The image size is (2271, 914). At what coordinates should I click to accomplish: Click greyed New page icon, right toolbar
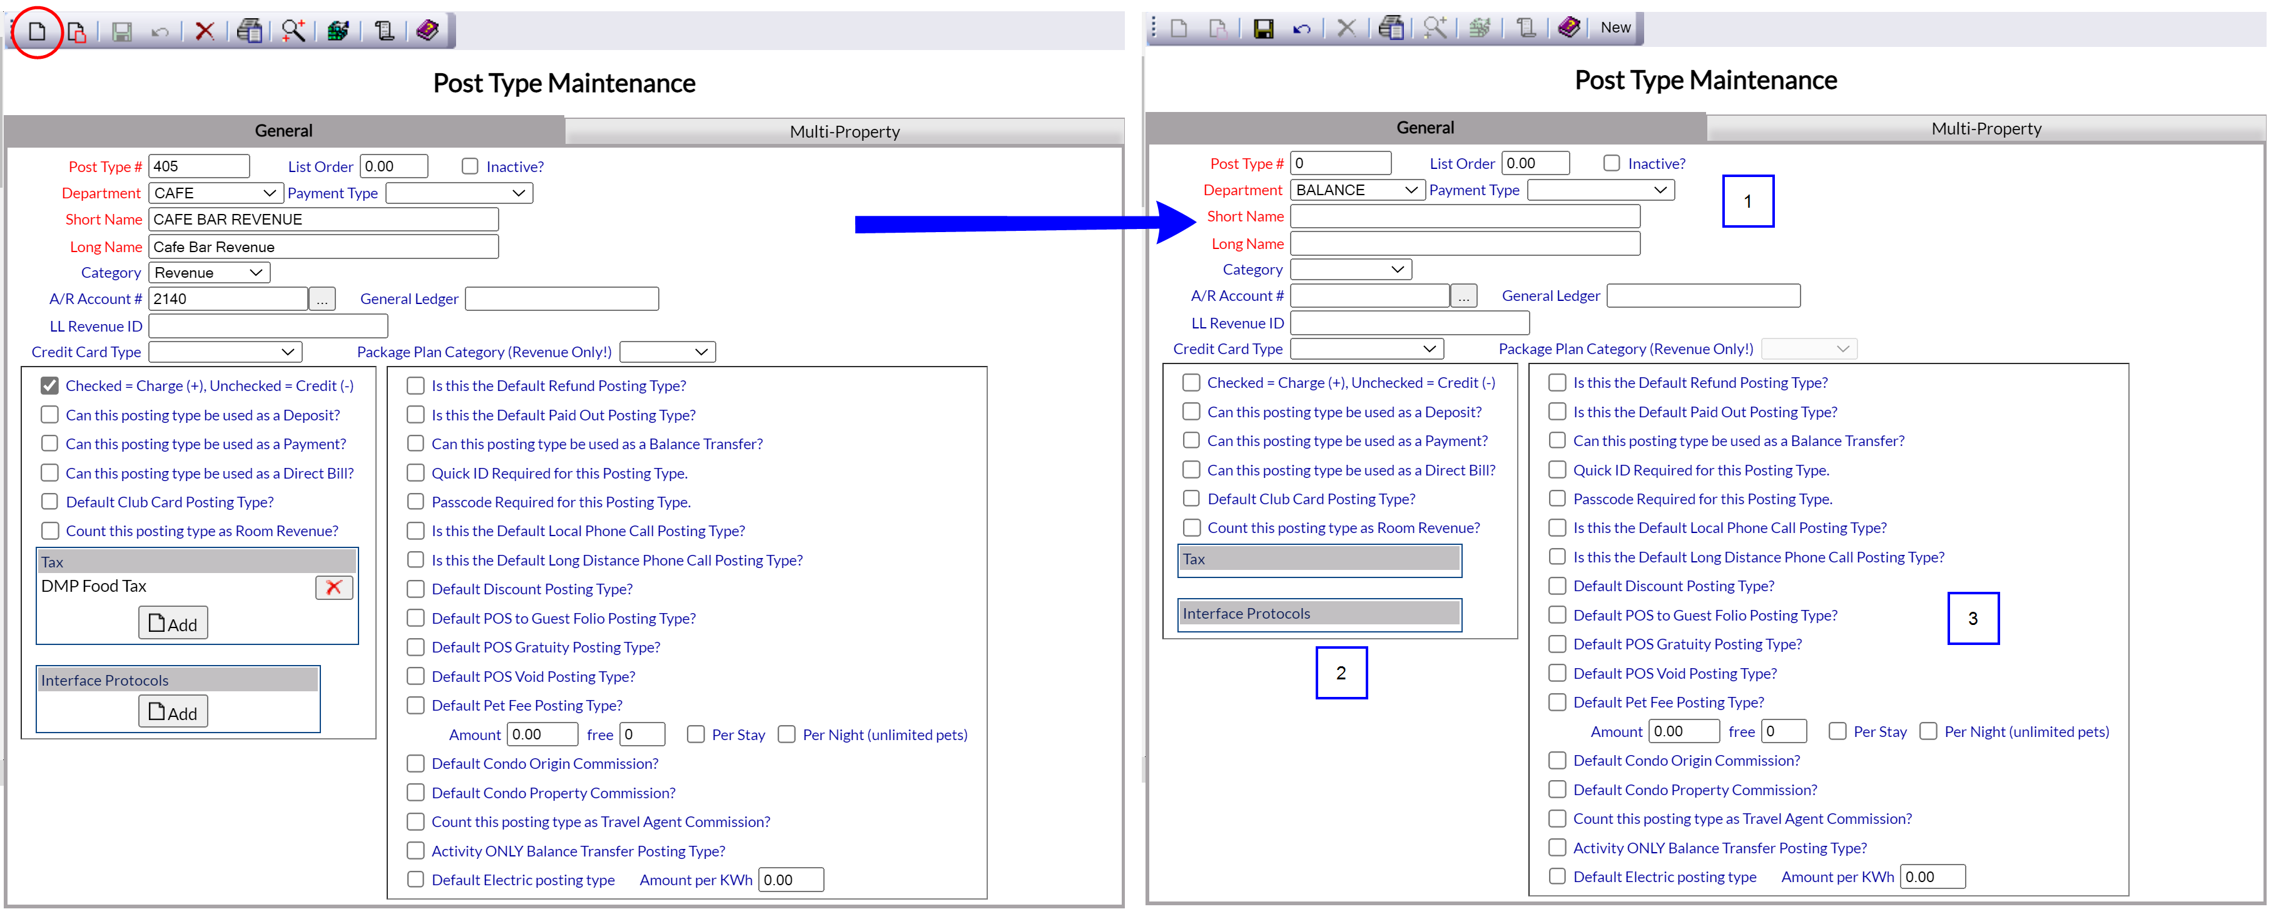click(x=1179, y=29)
